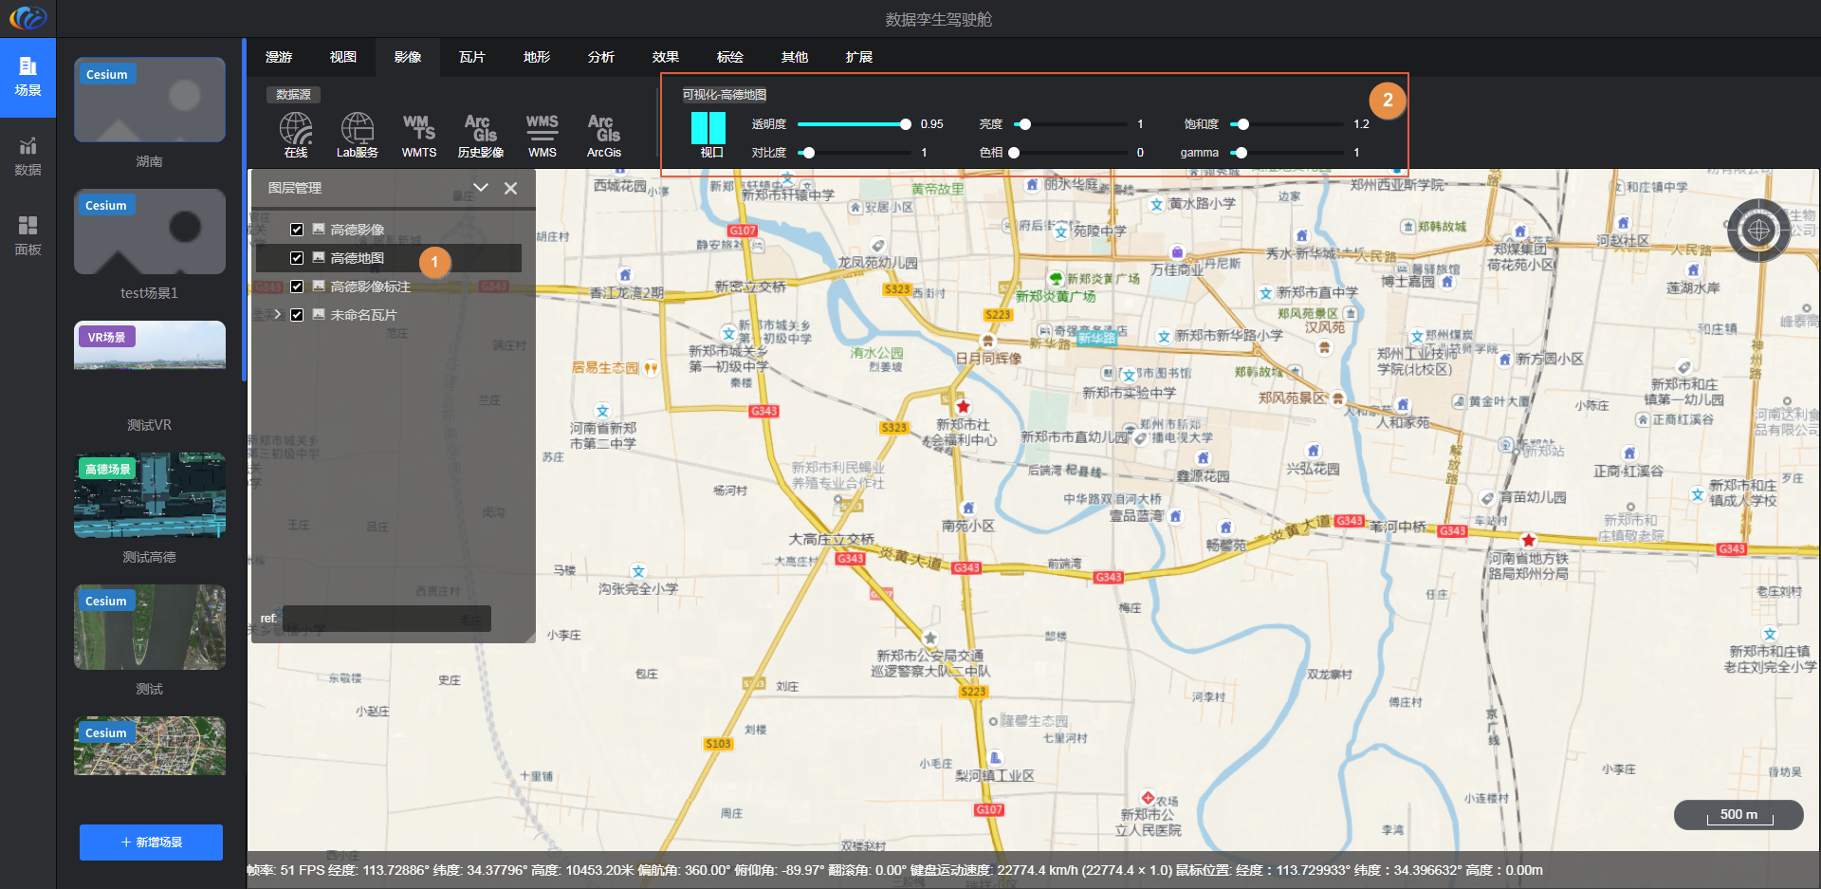
Task: Toggle the 高德地图 layer checkbox
Action: point(297,258)
